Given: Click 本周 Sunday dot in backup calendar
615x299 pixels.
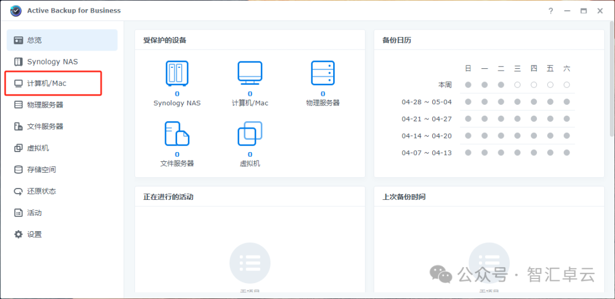Looking at the screenshot, I should [x=468, y=85].
